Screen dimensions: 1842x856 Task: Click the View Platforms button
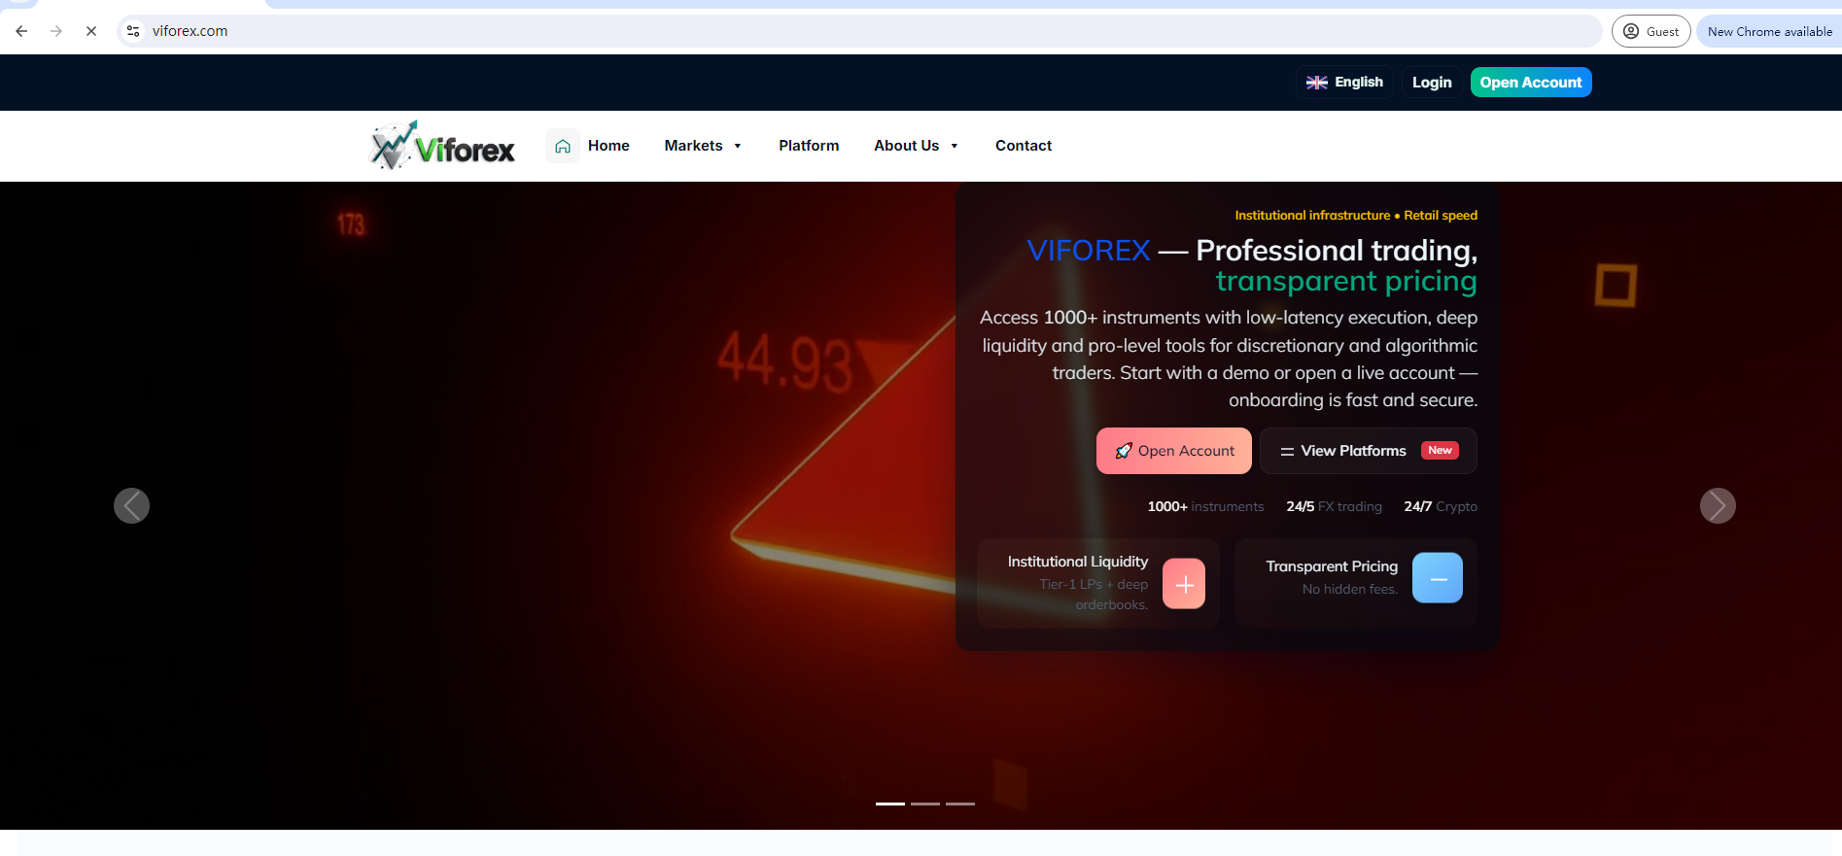(1369, 451)
